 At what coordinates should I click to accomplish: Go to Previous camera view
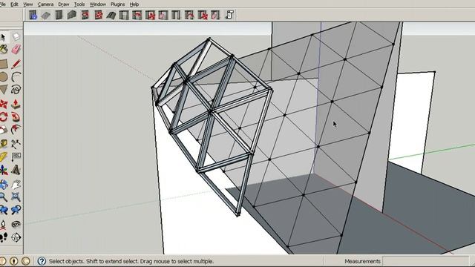pyautogui.click(x=3, y=210)
